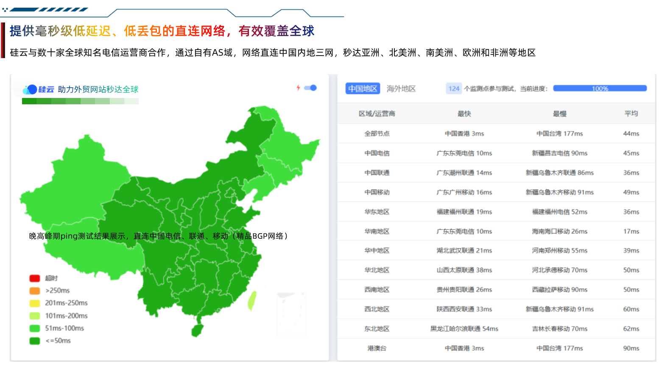The width and height of the screenshot is (670, 374).
Task: Click 陕西西安联通 33ms cell
Action: 464,309
